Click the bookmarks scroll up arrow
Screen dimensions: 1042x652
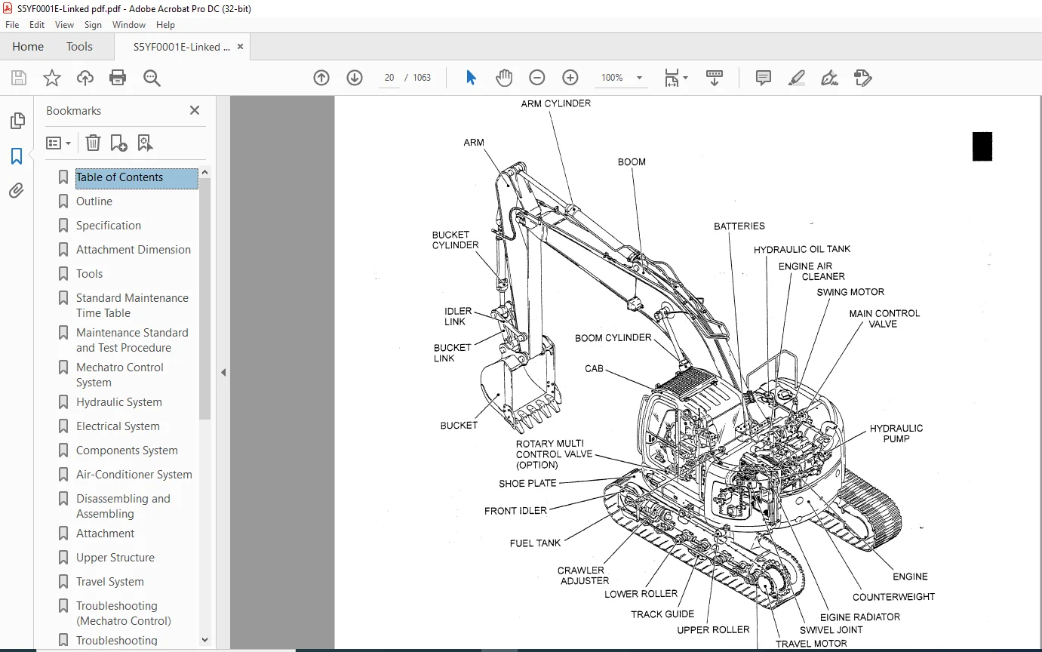[204, 171]
